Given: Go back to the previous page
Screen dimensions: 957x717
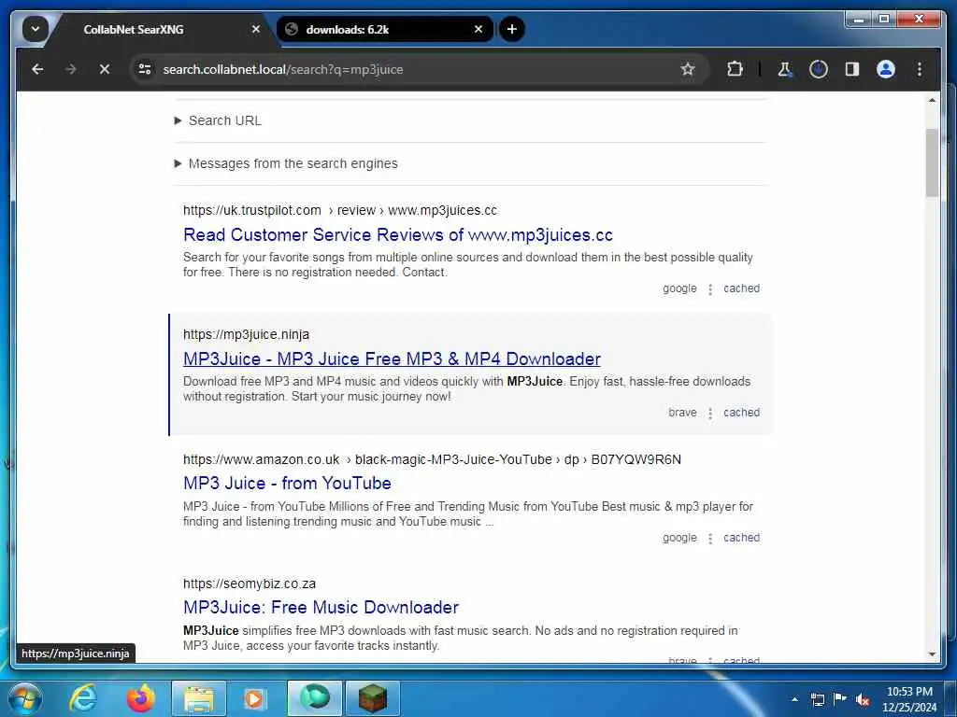Looking at the screenshot, I should point(37,69).
